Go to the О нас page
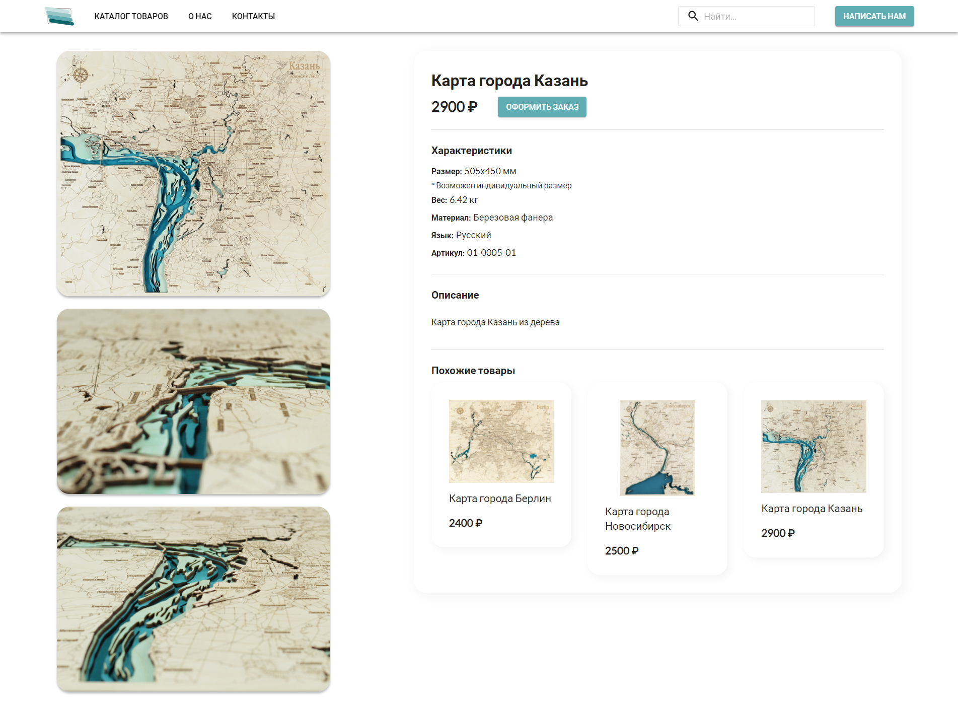The image size is (958, 710). (x=200, y=16)
